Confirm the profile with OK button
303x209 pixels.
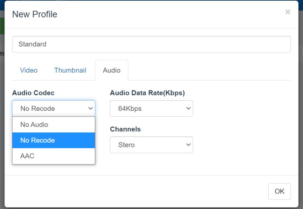(279, 191)
